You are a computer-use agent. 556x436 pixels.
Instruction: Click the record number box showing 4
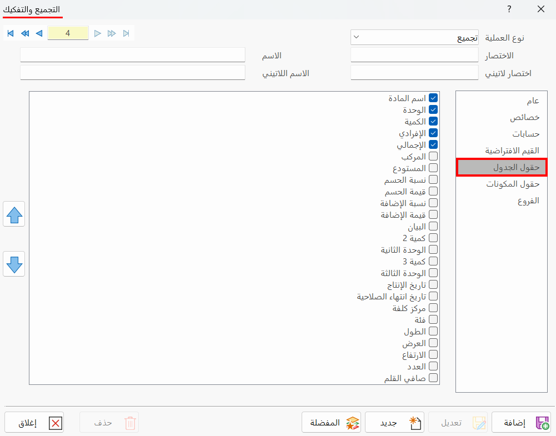68,33
